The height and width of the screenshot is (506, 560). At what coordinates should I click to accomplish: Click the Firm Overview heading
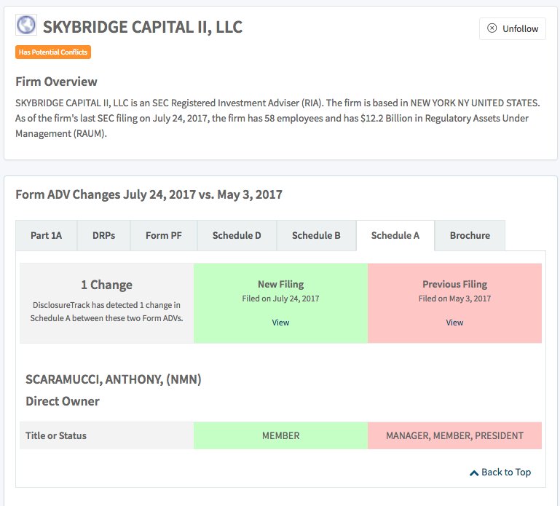[x=56, y=82]
